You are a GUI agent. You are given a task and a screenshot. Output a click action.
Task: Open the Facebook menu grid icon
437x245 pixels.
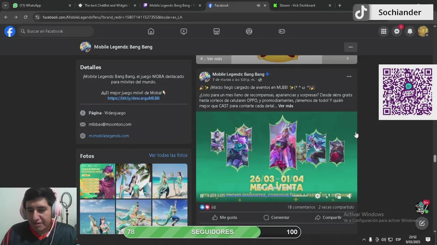coord(384,31)
